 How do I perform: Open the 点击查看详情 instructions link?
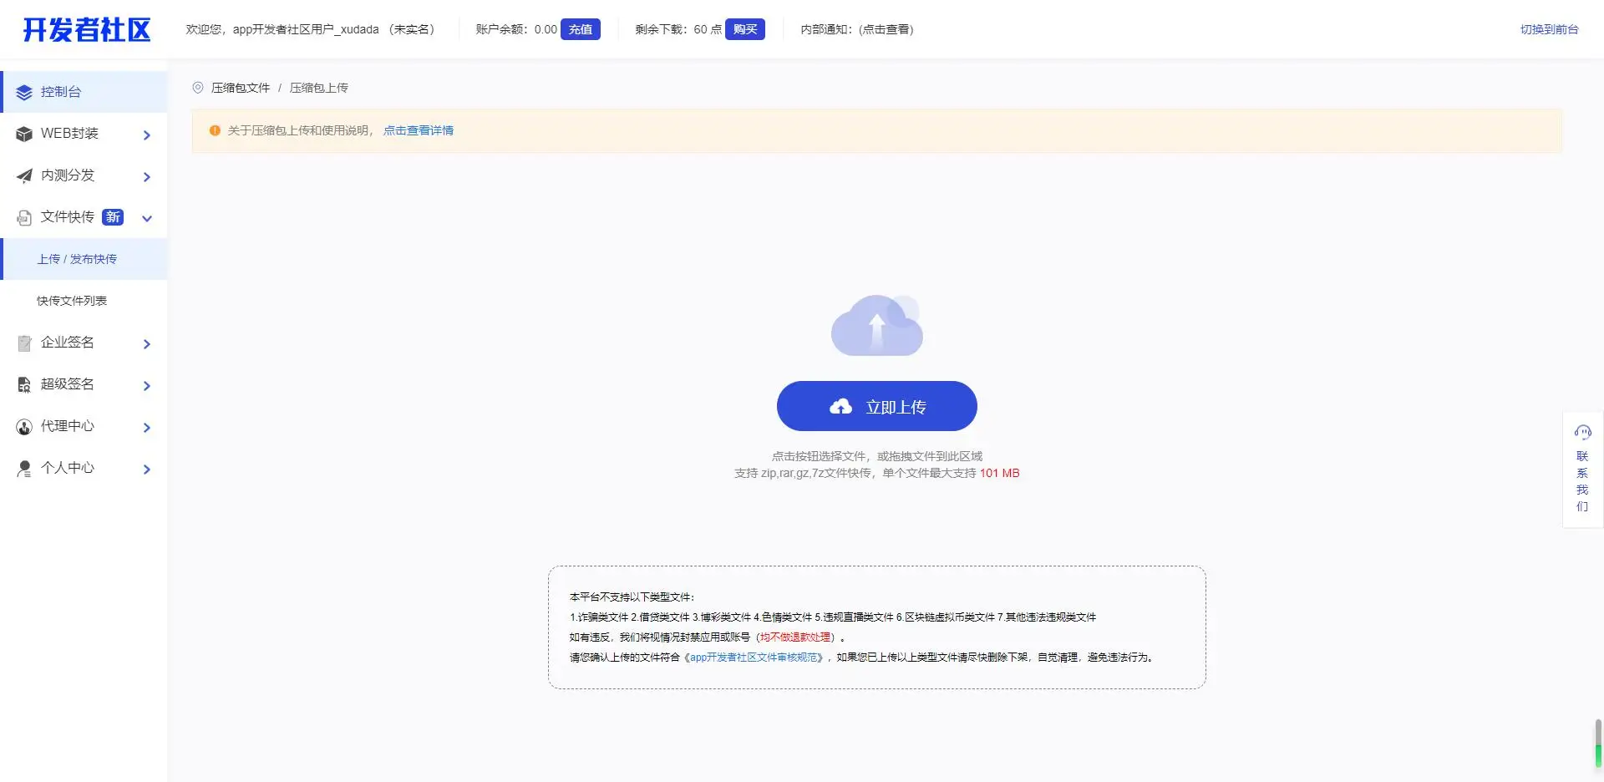(x=419, y=130)
